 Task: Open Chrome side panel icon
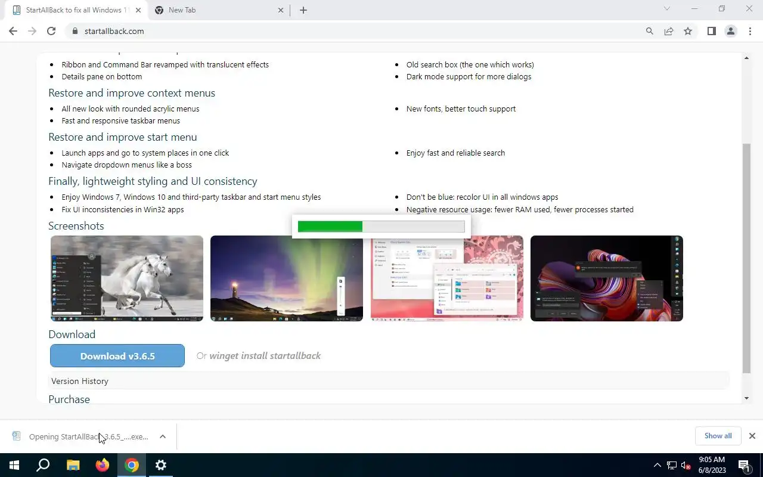point(711,31)
